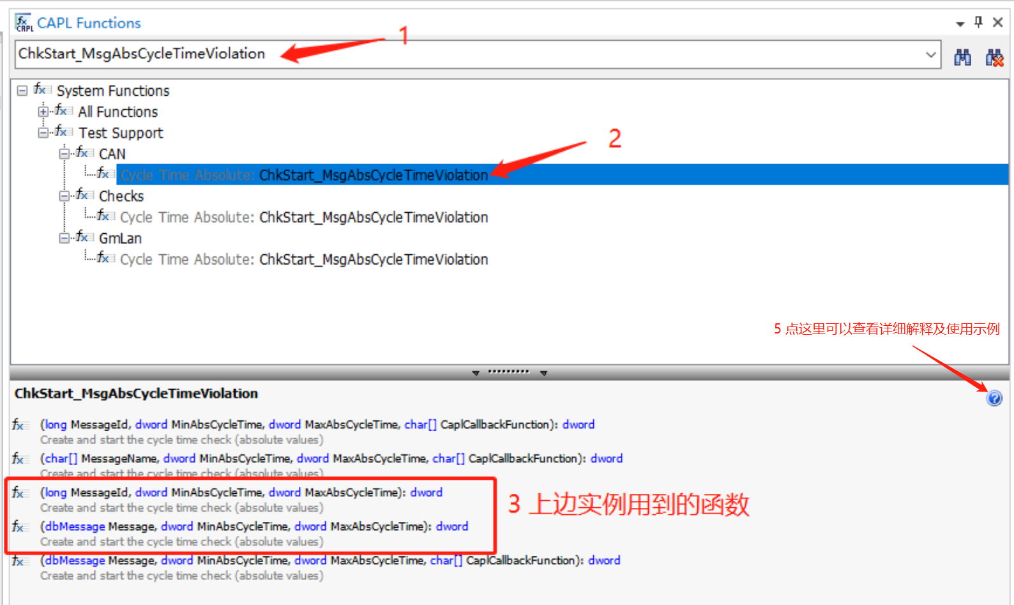Collapse the Test Support node
This screenshot has width=1014, height=605.
(x=43, y=133)
